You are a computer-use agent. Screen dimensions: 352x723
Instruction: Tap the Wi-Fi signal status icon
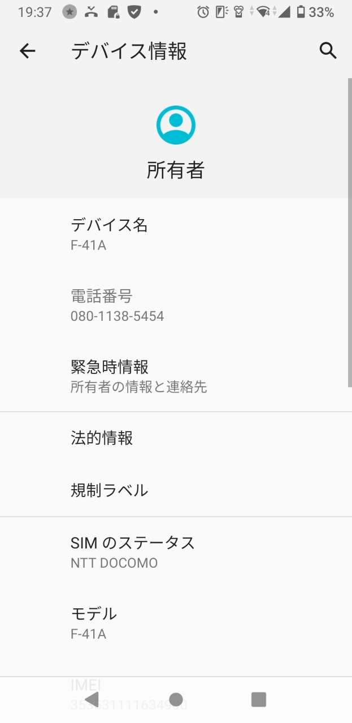point(263,12)
